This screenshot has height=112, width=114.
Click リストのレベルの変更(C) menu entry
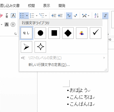[x=63, y=58]
